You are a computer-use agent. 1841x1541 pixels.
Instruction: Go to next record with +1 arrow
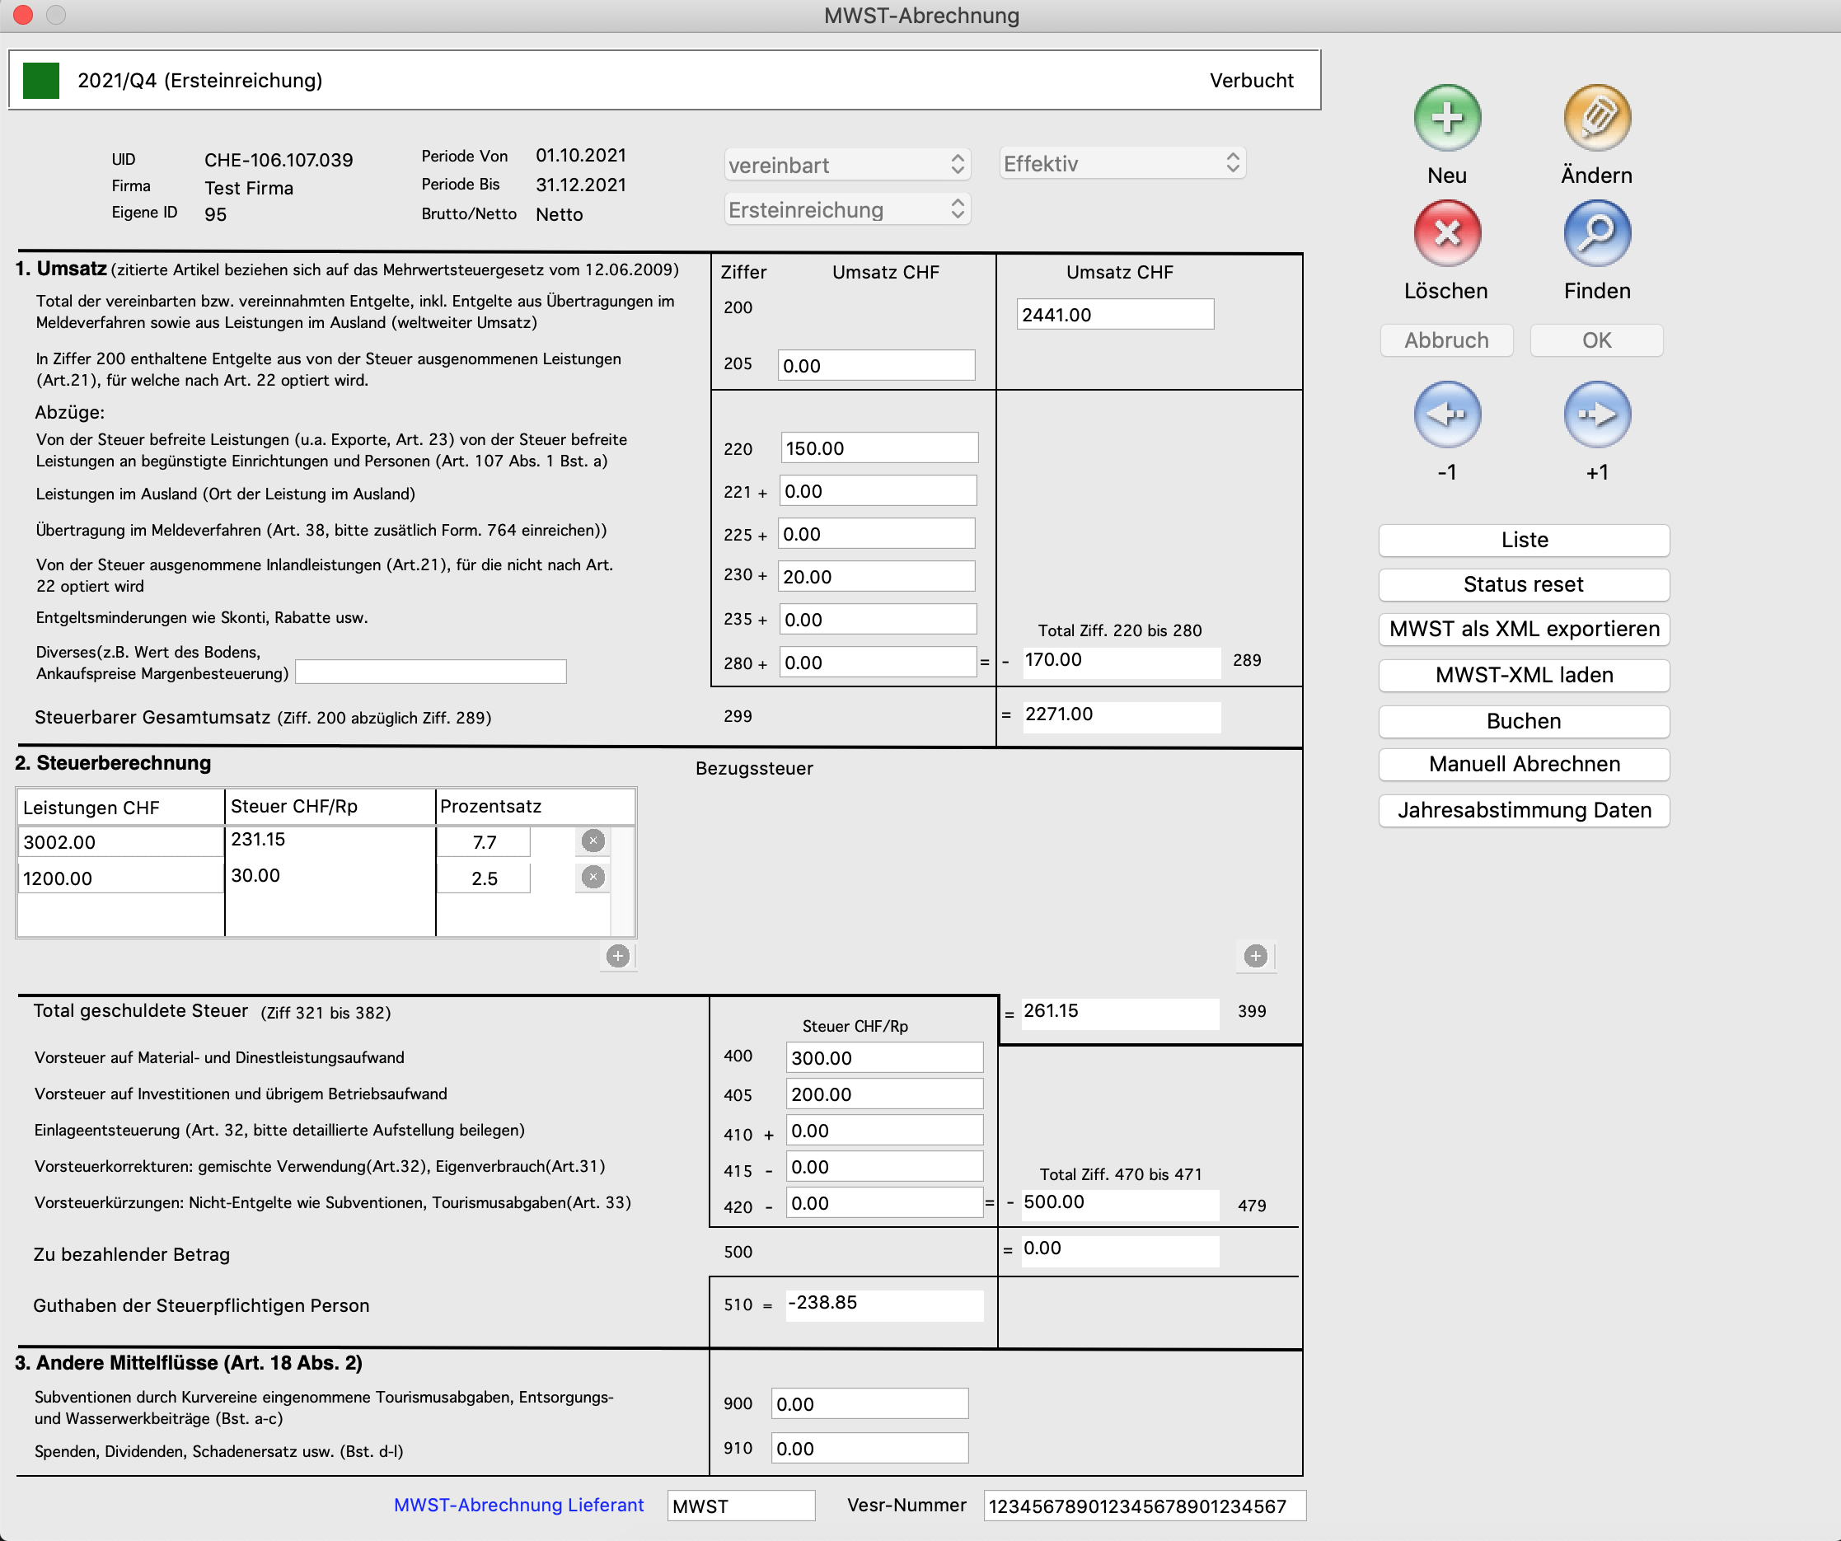(x=1596, y=414)
